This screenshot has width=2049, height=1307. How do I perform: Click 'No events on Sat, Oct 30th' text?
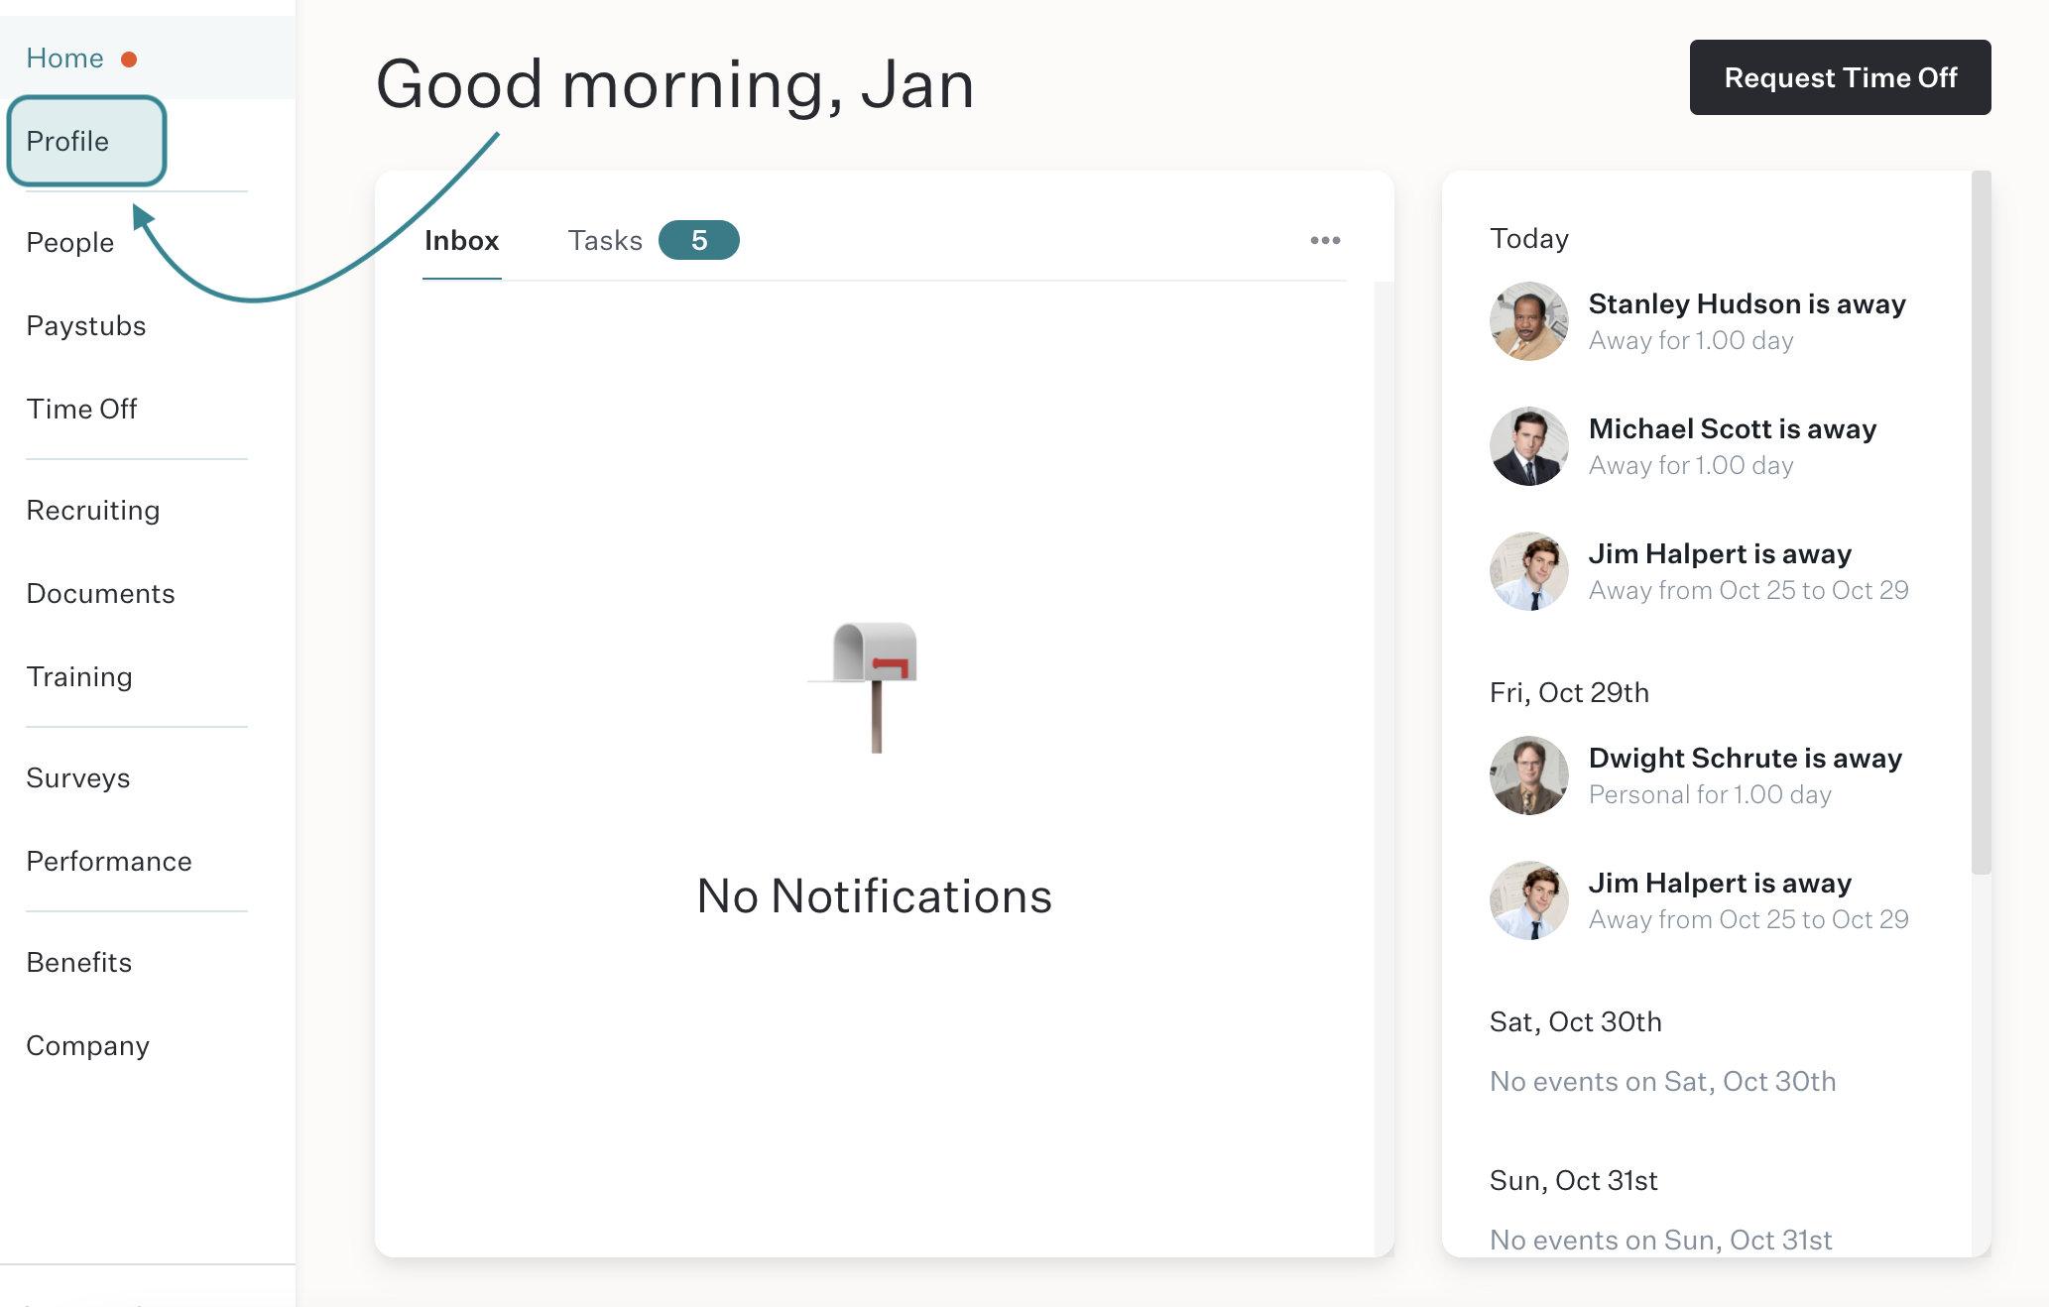[1662, 1081]
